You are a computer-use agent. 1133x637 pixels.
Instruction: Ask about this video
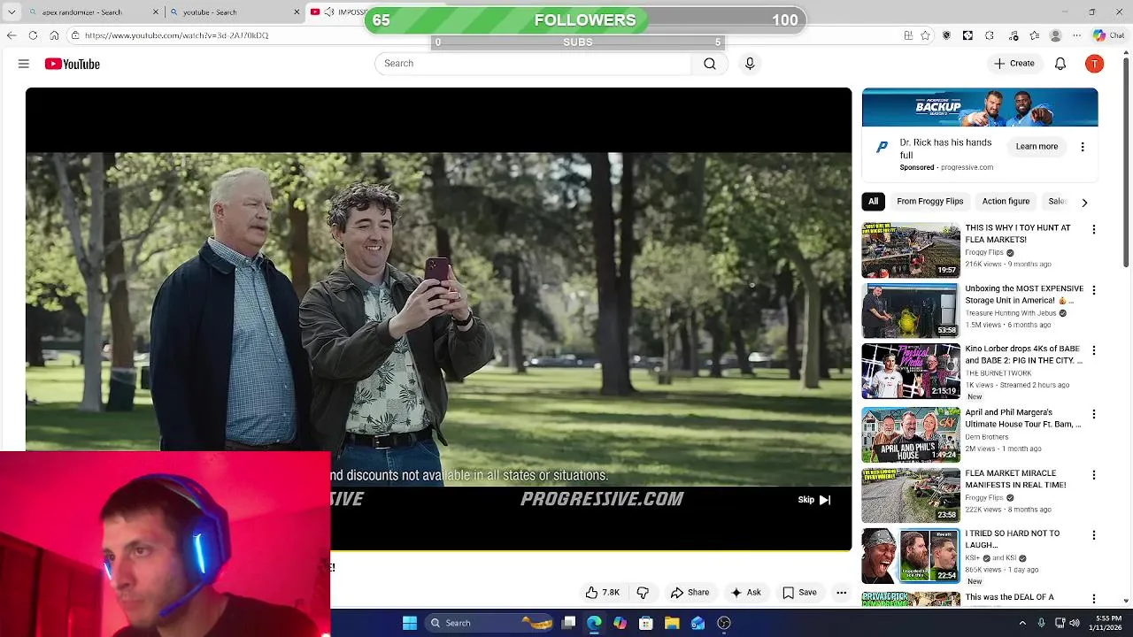(x=745, y=593)
